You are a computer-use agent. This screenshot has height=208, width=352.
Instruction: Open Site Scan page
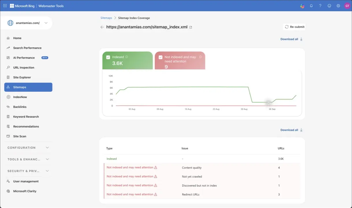(28, 136)
